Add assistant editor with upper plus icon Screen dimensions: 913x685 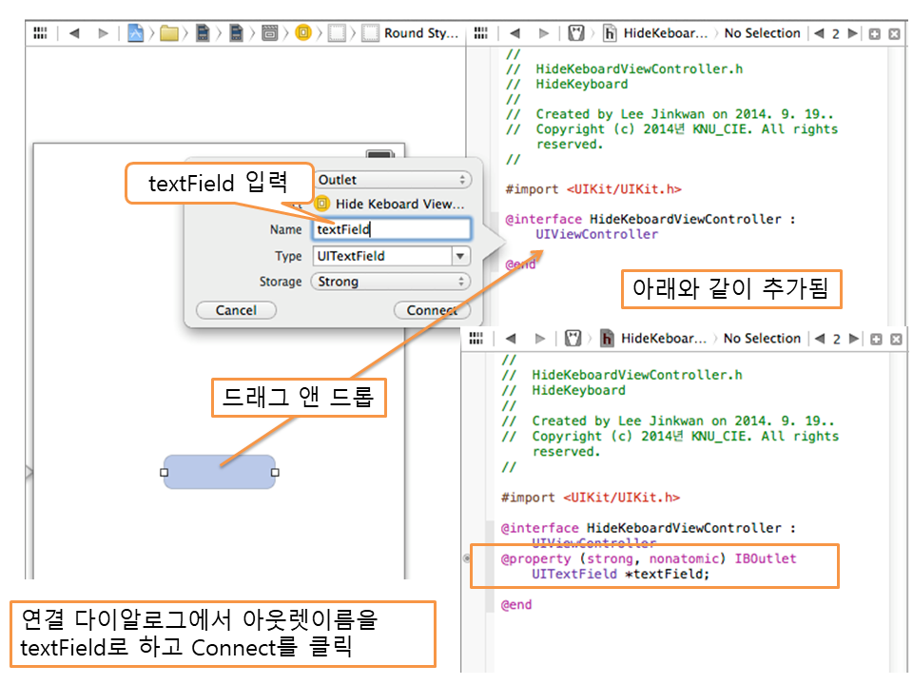click(x=875, y=33)
